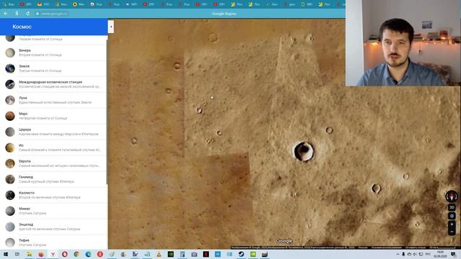This screenshot has height=259, width=461.
Task: Select Европа moon entry
Action: pos(53,163)
